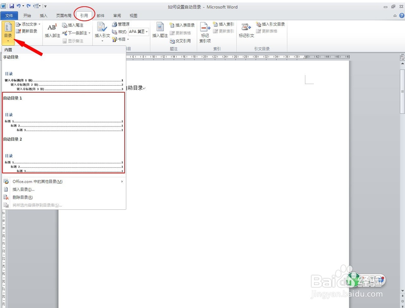This screenshot has height=308, width=405.
Task: Select the 自动目录 1 table of contents preview
Action: [64, 114]
